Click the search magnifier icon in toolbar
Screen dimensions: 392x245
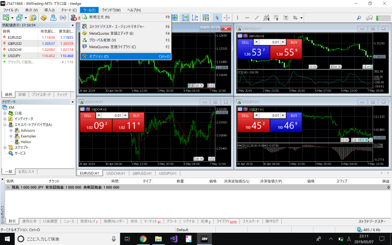[x=359, y=17]
